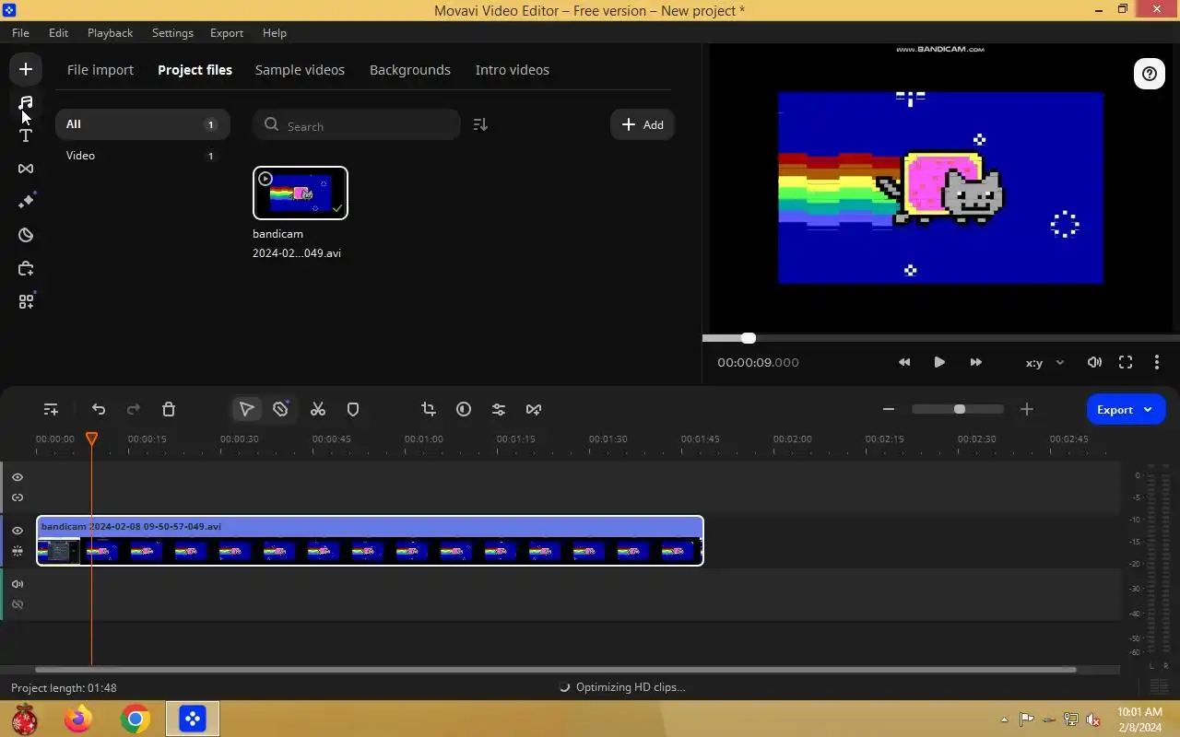Open the Playback menu

pos(110,32)
